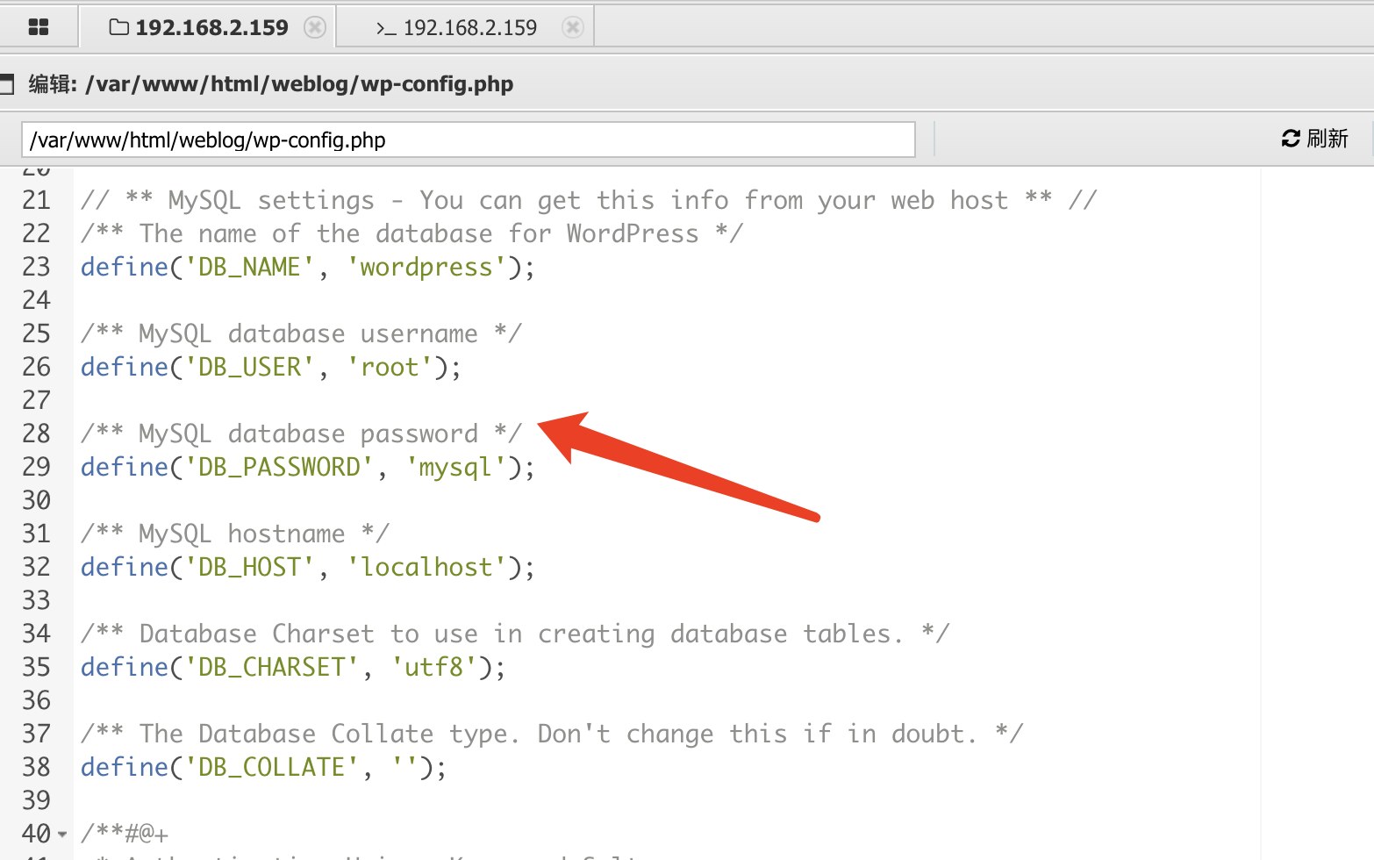
Task: Click the 'localhost' hostname value
Action: (x=426, y=567)
